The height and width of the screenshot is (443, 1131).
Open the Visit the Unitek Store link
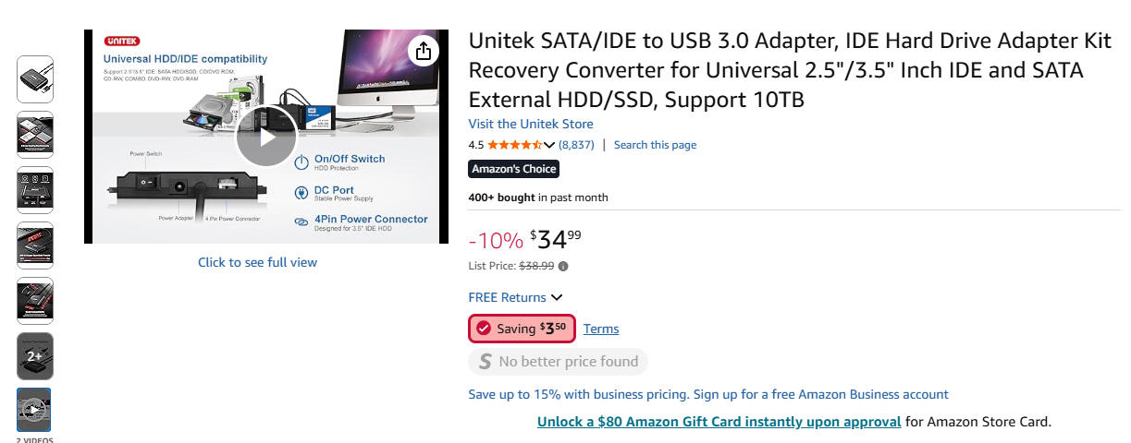pyautogui.click(x=531, y=124)
